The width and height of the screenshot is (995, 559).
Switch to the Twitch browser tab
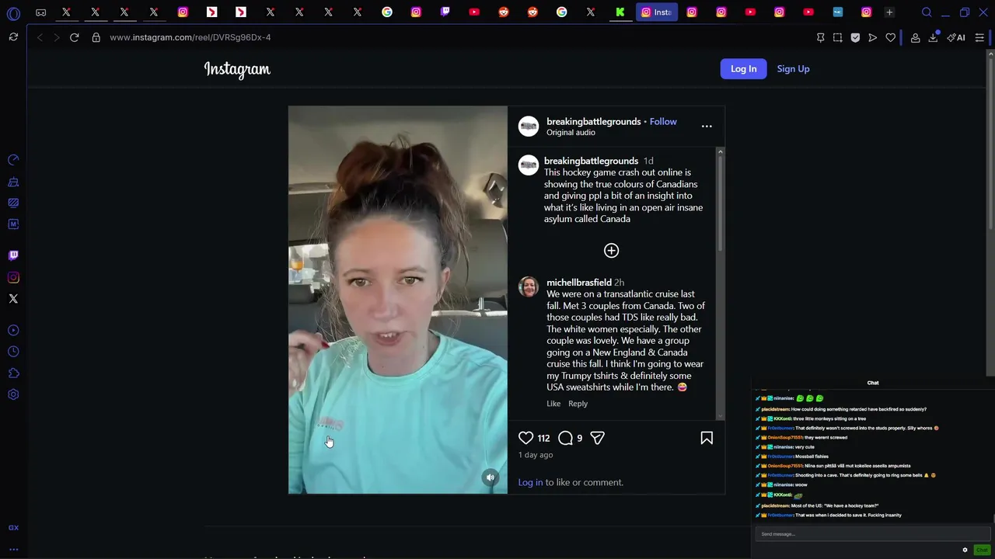(x=445, y=12)
